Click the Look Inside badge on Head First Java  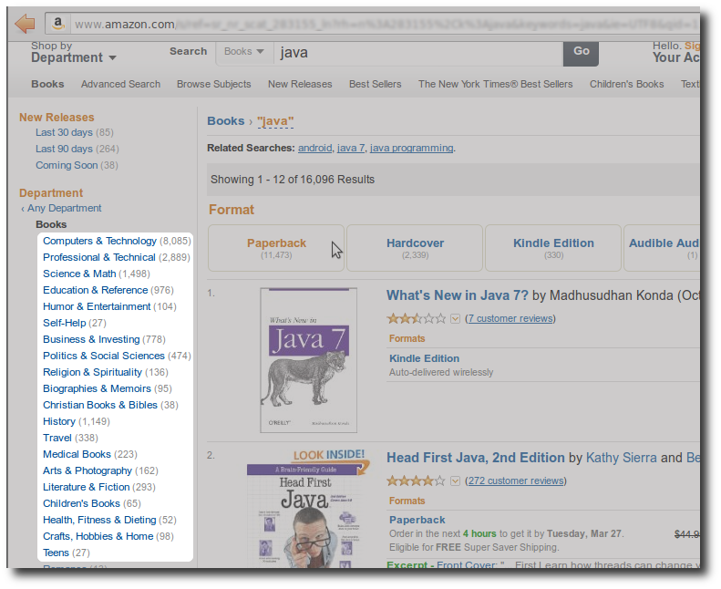click(330, 454)
